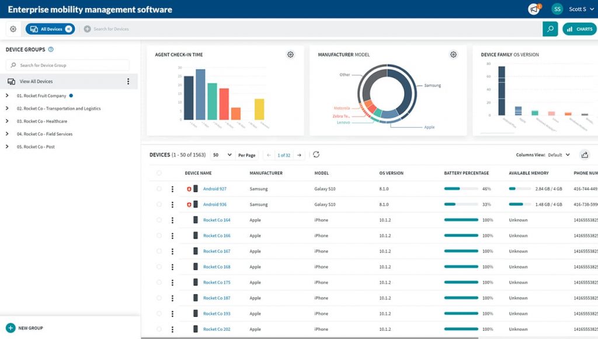The width and height of the screenshot is (598, 339).
Task: Click the View All Devices list icon
Action: point(12,81)
